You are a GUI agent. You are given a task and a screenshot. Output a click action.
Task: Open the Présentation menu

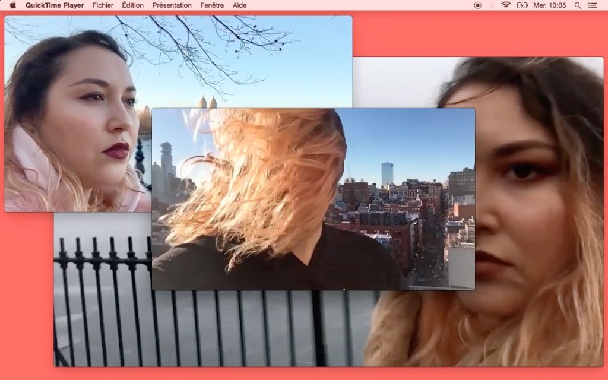click(172, 5)
